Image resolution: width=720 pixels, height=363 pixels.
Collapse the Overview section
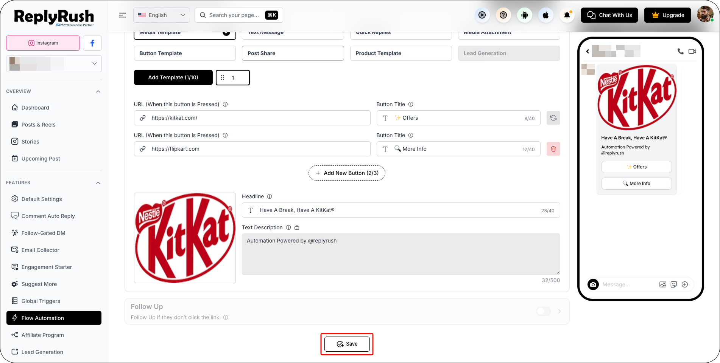98,91
